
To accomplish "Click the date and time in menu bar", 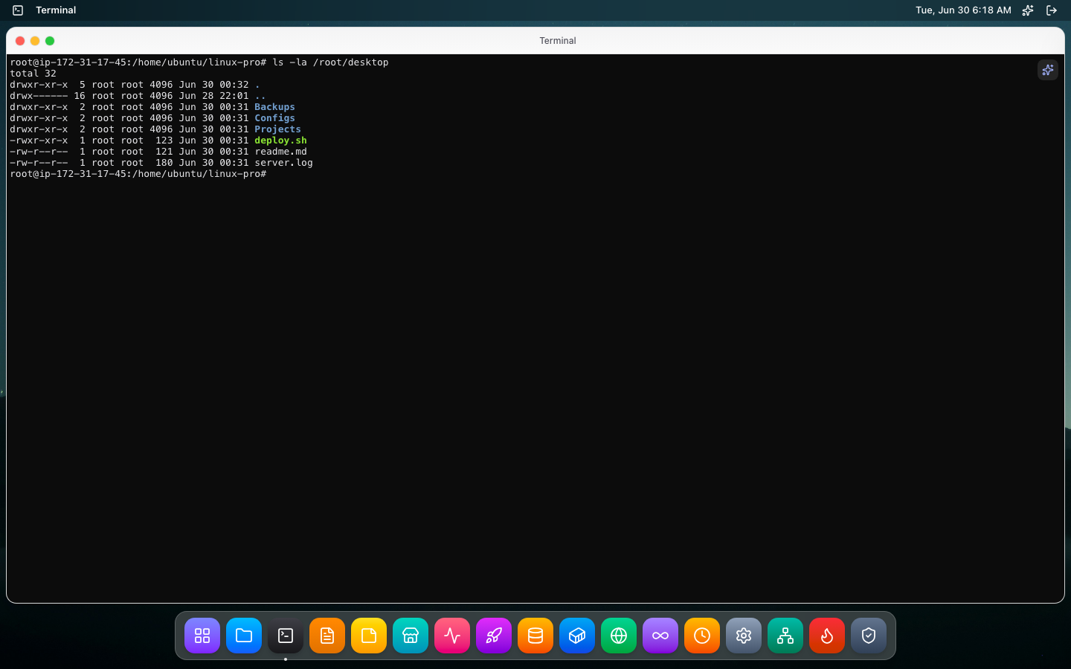I will (963, 10).
